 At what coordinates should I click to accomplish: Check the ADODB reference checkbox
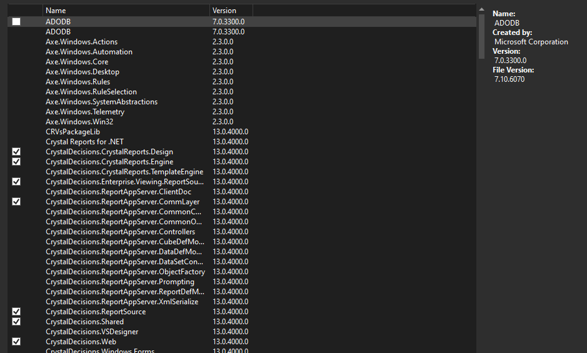[16, 22]
